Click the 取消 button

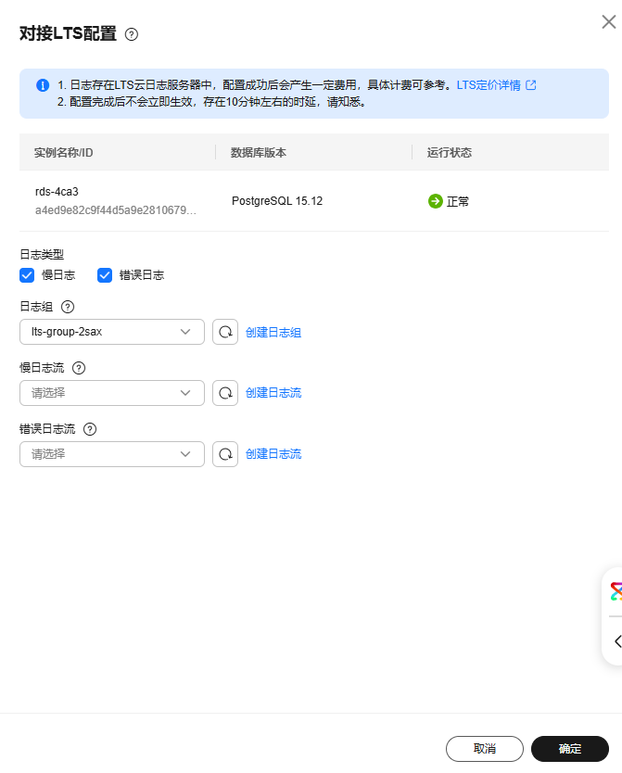click(x=485, y=749)
